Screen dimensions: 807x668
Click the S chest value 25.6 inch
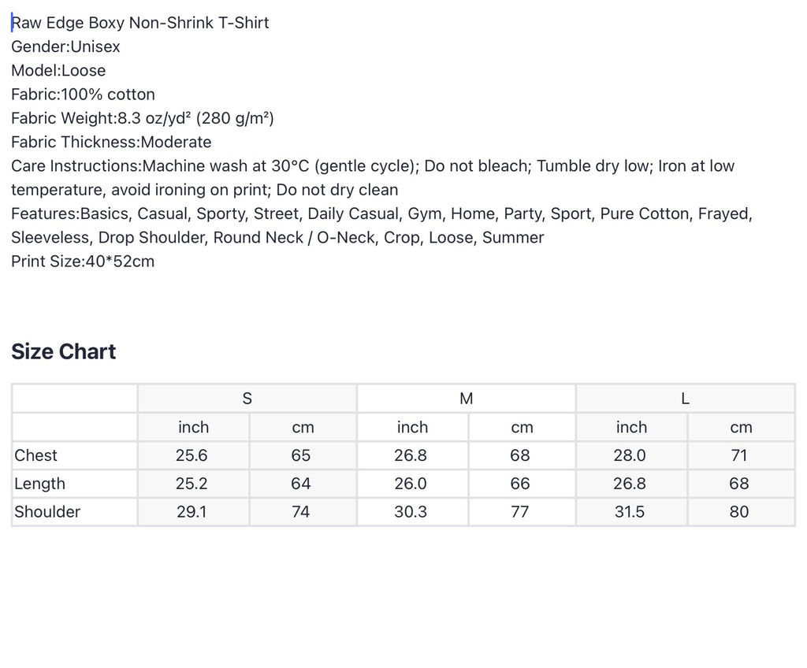[192, 455]
